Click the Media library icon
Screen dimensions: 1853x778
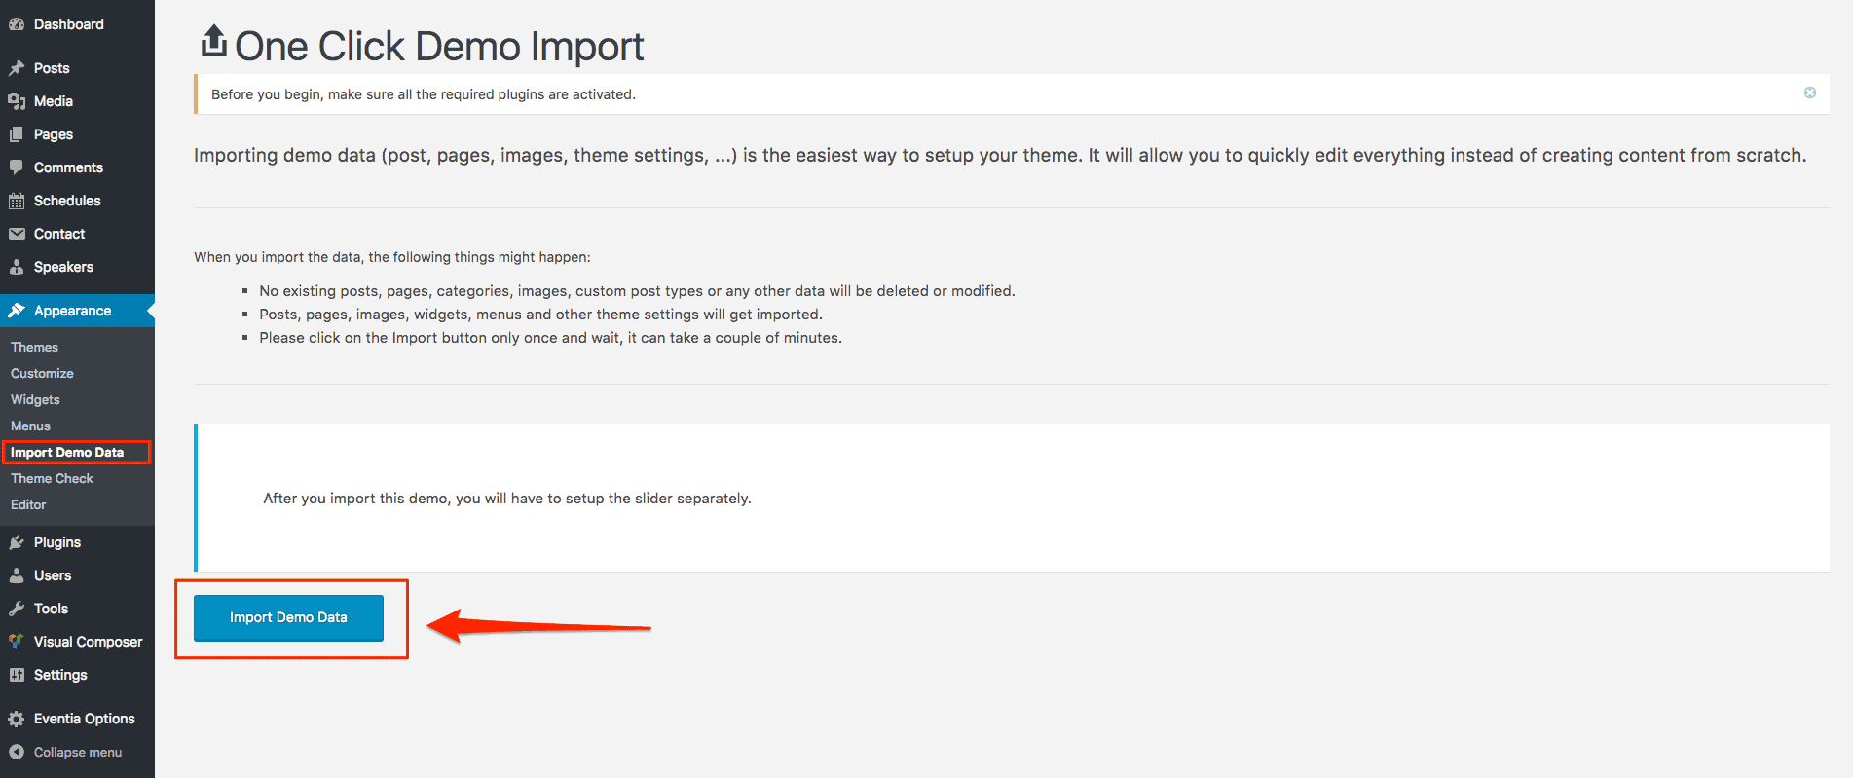[x=17, y=101]
